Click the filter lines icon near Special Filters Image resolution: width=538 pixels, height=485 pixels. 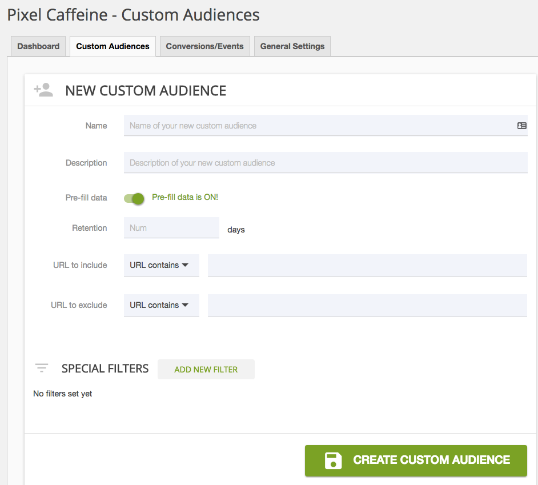pyautogui.click(x=42, y=368)
